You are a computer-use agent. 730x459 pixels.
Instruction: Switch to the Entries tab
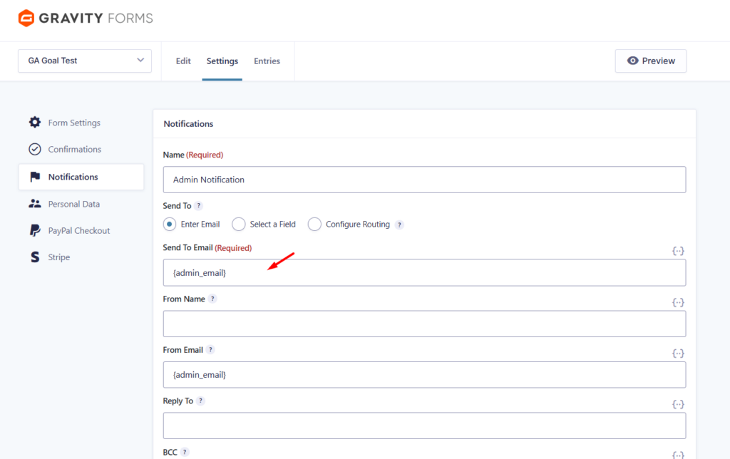tap(267, 61)
